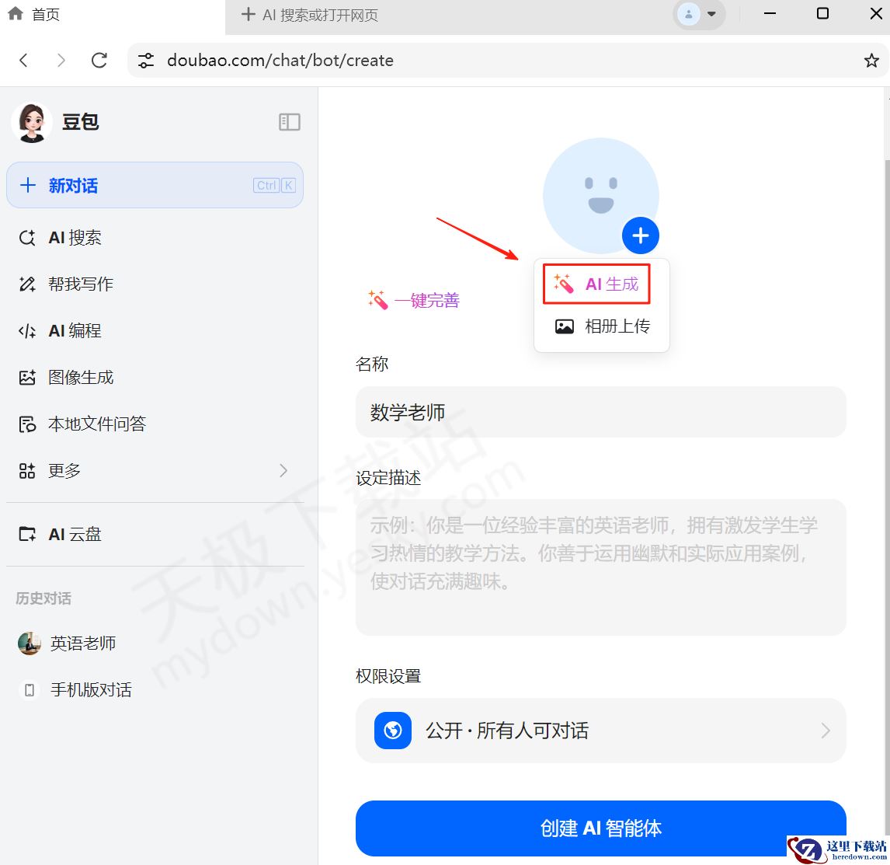
Task: Choose AI 生成 from the avatar menu
Action: (x=596, y=284)
